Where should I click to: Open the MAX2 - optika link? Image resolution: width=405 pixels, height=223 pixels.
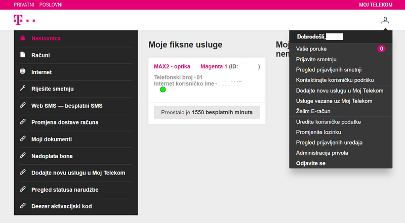tap(172, 67)
